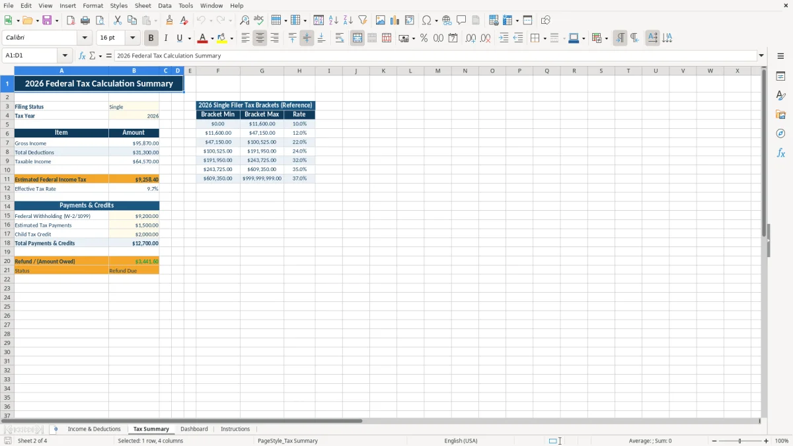Open the File menu
This screenshot has width=793, height=446.
[9, 5]
